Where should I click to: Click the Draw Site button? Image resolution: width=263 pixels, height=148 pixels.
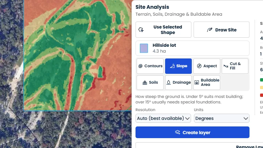(221, 30)
